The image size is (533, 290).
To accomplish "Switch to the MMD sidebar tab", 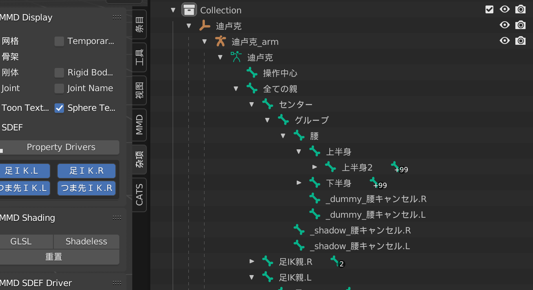I will click(x=139, y=125).
